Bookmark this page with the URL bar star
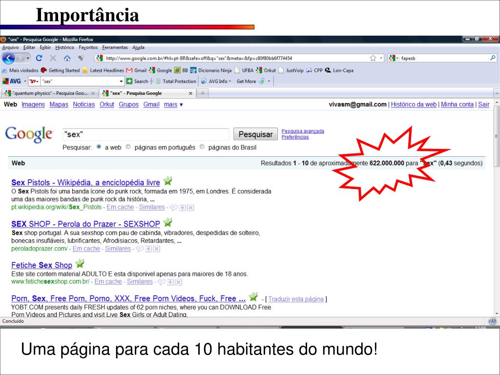Viewport: 500px width, 375px height. (x=373, y=58)
